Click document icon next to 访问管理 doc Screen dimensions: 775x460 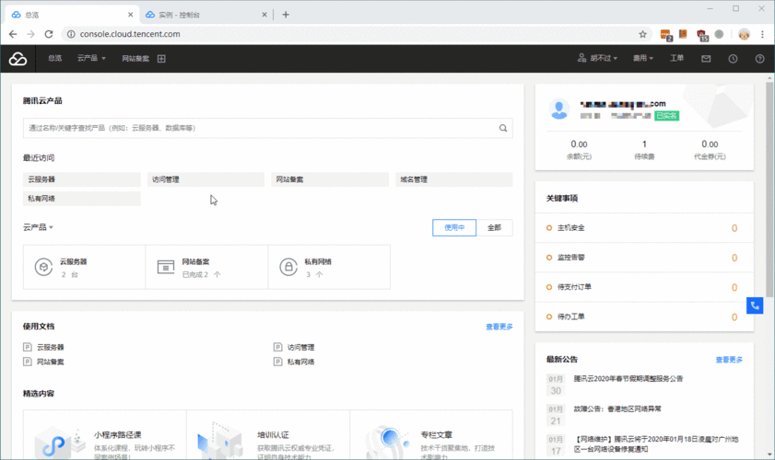(x=277, y=348)
